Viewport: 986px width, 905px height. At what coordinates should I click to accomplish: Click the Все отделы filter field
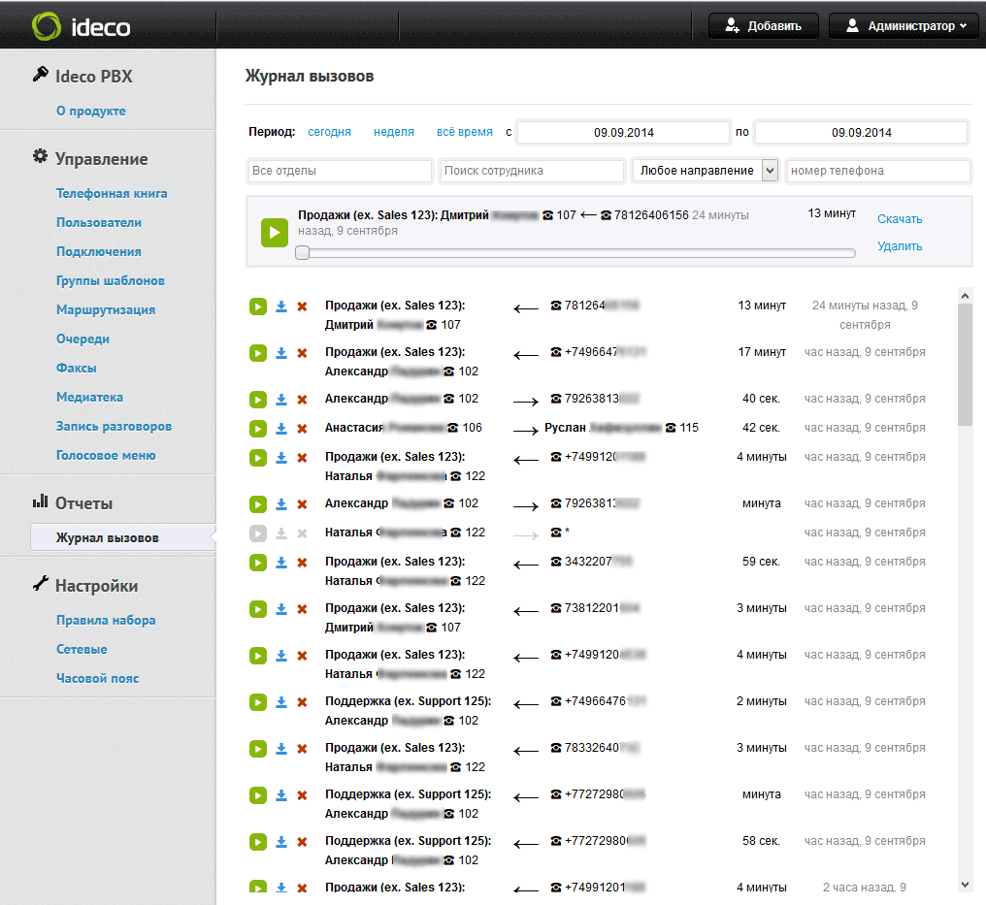(x=340, y=171)
